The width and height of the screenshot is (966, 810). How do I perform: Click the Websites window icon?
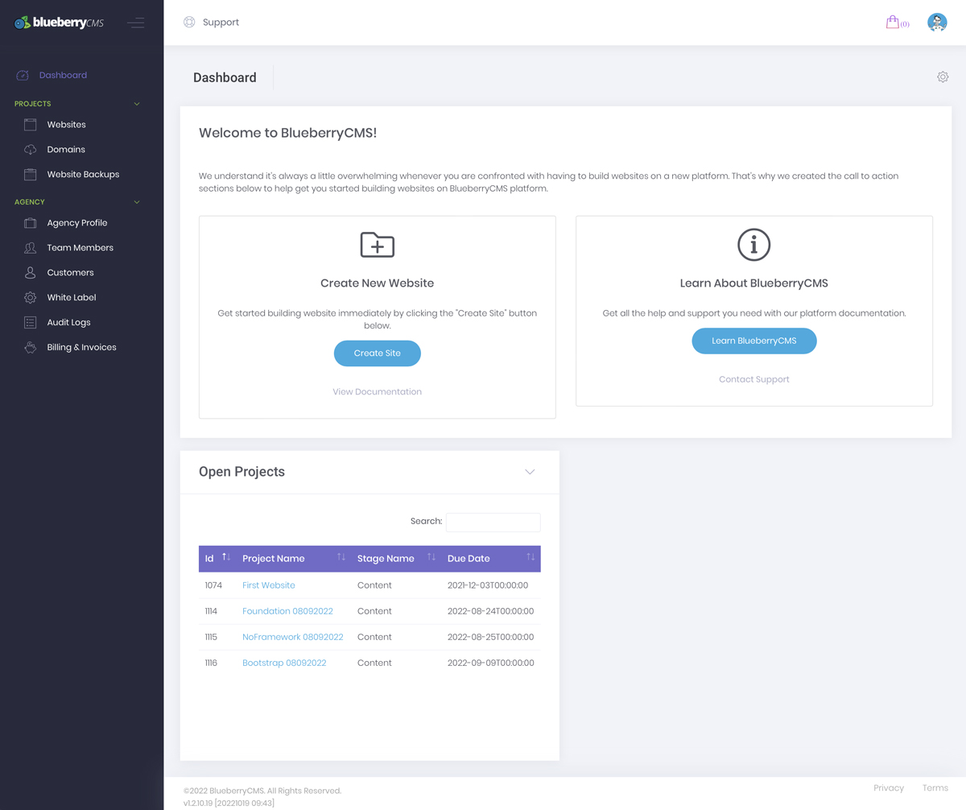coord(30,125)
